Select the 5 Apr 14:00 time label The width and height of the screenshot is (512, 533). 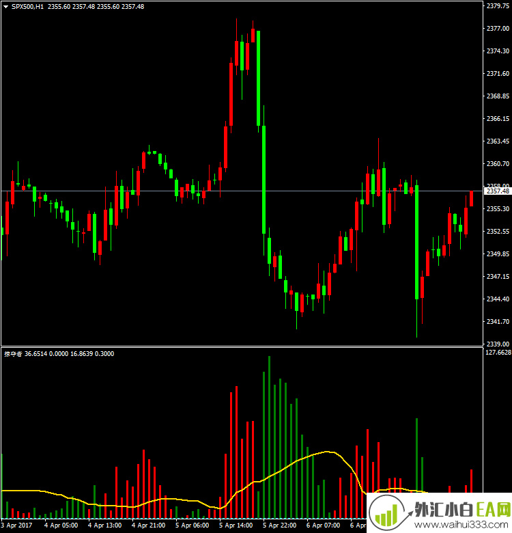(236, 525)
